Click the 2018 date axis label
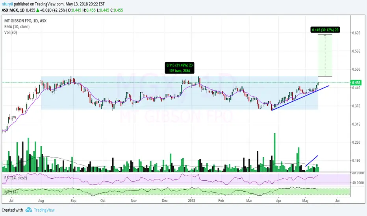 [192, 201]
